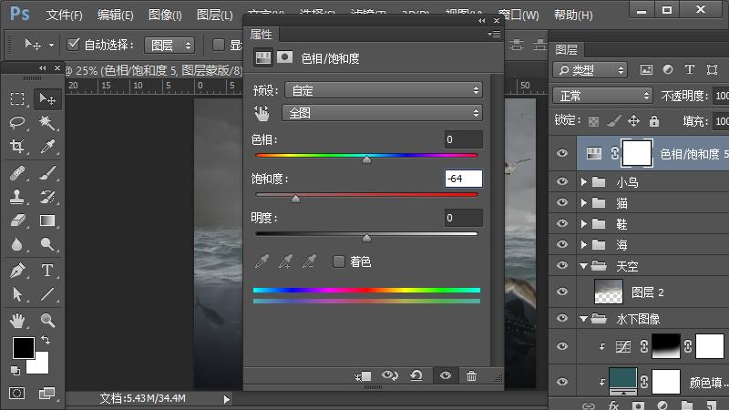Select the 图层 2 layer

click(x=648, y=292)
